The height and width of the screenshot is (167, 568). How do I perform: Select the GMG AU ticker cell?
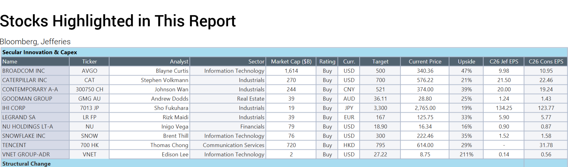click(x=89, y=99)
